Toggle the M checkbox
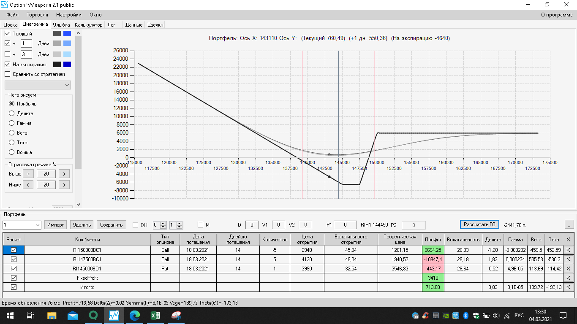577x324 pixels. (x=201, y=225)
